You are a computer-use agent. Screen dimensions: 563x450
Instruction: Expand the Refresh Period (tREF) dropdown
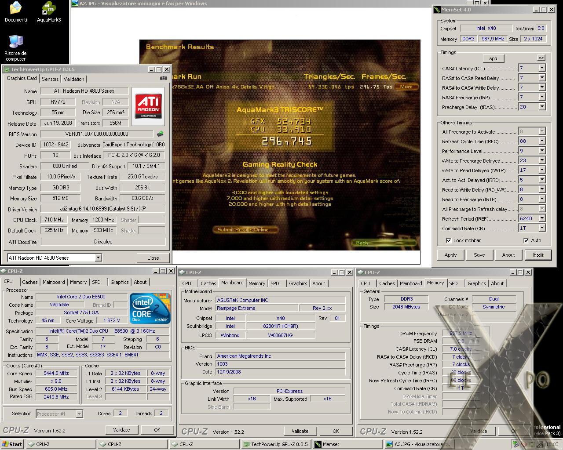click(542, 218)
